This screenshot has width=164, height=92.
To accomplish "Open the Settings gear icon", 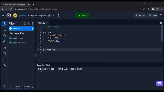I will [4, 66].
